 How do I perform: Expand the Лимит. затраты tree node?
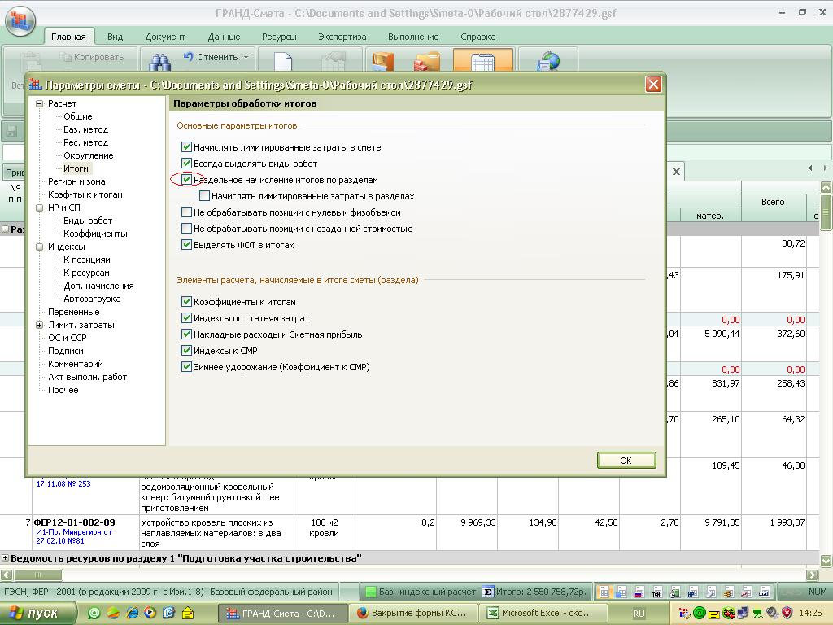[39, 325]
